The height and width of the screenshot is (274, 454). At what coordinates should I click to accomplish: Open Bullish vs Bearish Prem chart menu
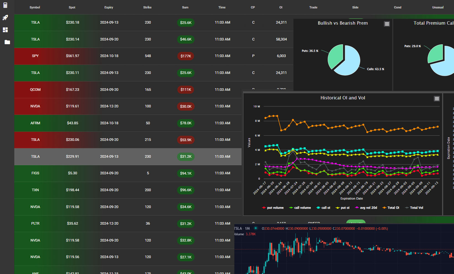click(387, 24)
